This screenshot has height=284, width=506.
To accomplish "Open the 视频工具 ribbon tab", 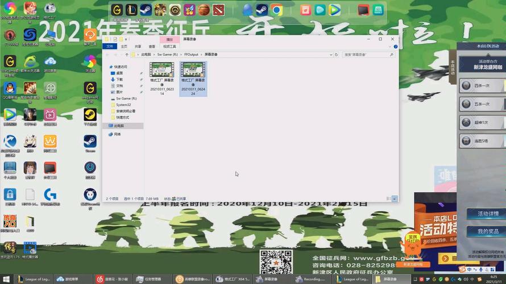I will pyautogui.click(x=169, y=47).
